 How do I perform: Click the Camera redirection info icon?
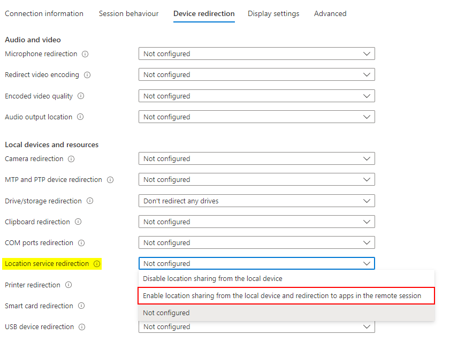[x=71, y=159]
